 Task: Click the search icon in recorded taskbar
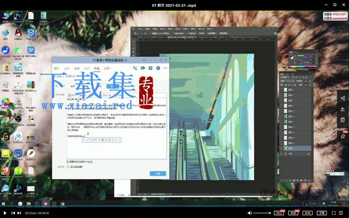pos(12,204)
